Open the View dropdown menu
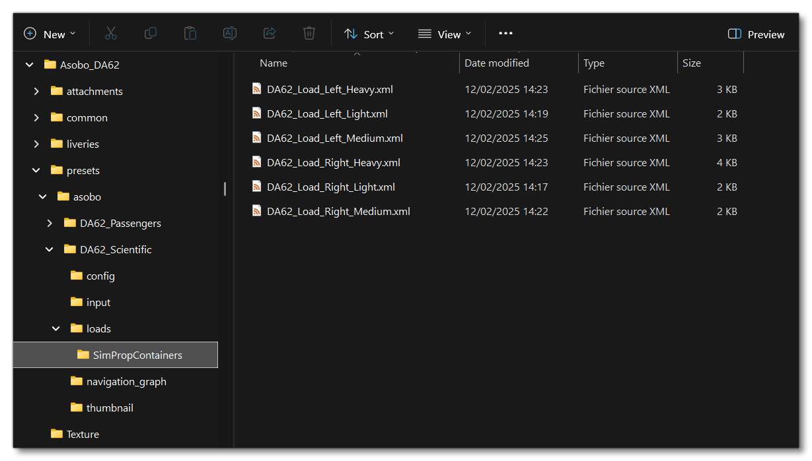The height and width of the screenshot is (461, 812). pyautogui.click(x=445, y=34)
